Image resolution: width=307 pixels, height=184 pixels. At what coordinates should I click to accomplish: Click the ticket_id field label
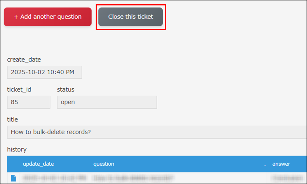pos(19,90)
